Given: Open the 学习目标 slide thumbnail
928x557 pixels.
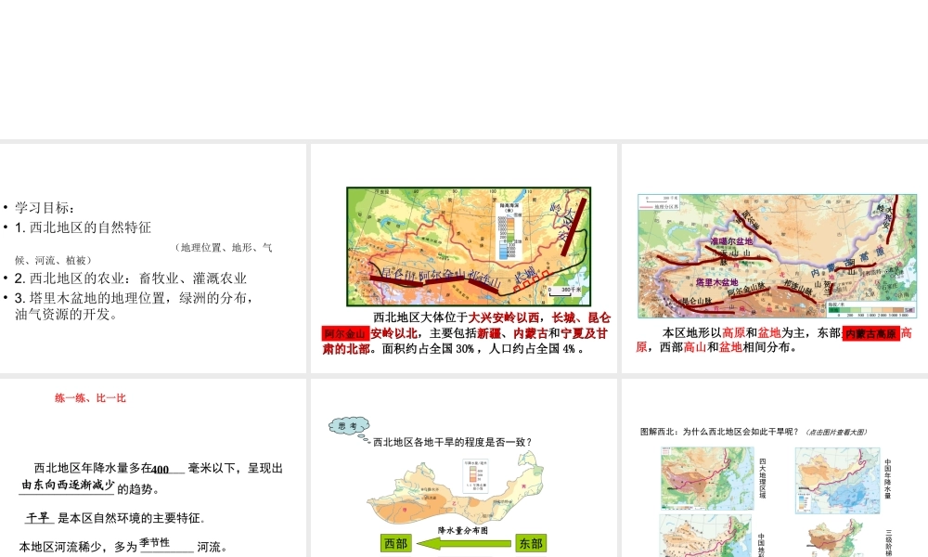Looking at the screenshot, I should (x=153, y=258).
